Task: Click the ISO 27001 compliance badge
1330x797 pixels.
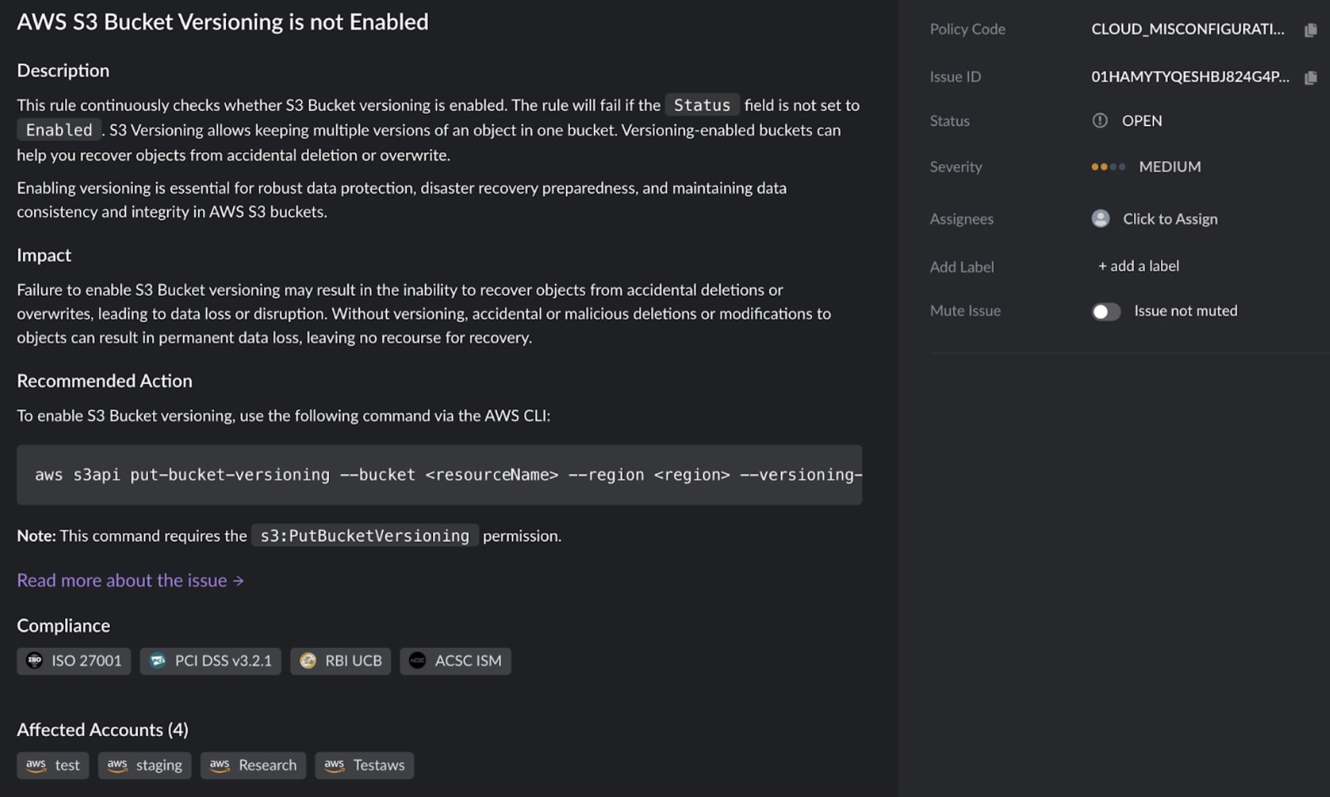Action: point(73,660)
